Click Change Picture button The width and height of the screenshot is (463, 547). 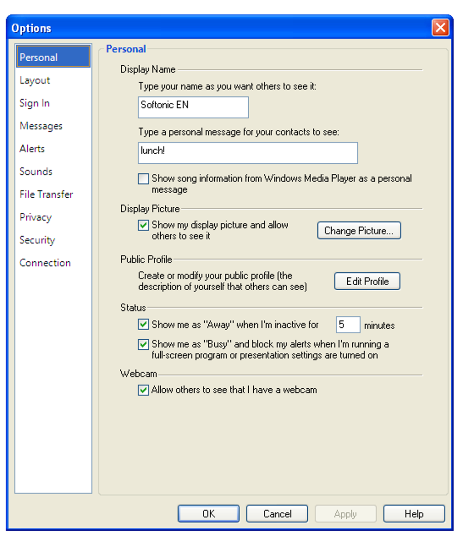click(359, 230)
